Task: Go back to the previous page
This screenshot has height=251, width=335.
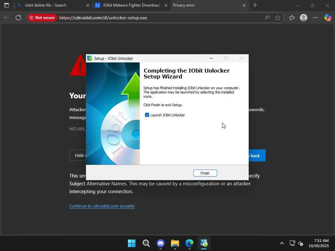Action: pos(7,18)
